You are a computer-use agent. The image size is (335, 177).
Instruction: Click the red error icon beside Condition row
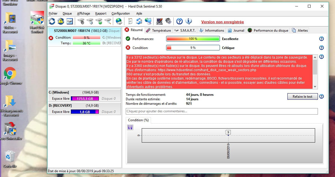[128, 48]
